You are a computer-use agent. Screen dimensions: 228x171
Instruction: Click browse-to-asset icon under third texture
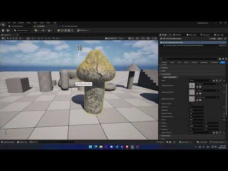tap(200, 100)
